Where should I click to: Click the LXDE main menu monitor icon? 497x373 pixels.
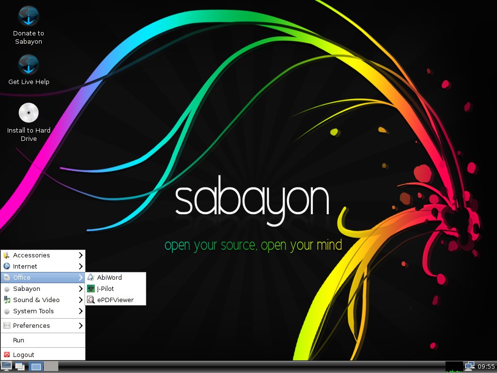tap(6, 366)
